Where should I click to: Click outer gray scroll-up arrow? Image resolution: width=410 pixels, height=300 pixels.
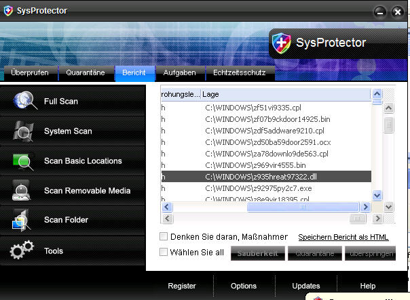pyautogui.click(x=388, y=108)
